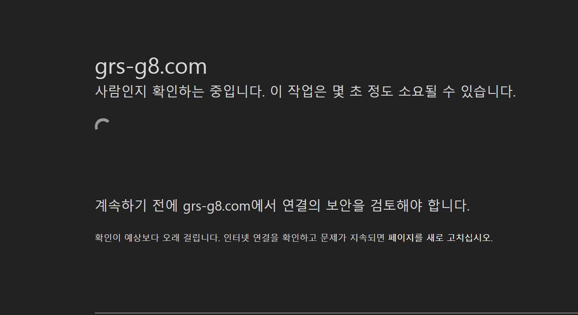Click the "확인하는 중입니다." text
This screenshot has height=315, width=578.
click(x=209, y=91)
